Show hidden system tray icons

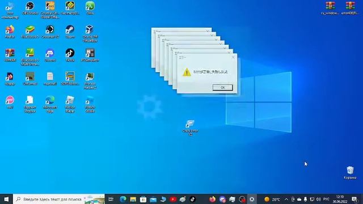pyautogui.click(x=286, y=199)
